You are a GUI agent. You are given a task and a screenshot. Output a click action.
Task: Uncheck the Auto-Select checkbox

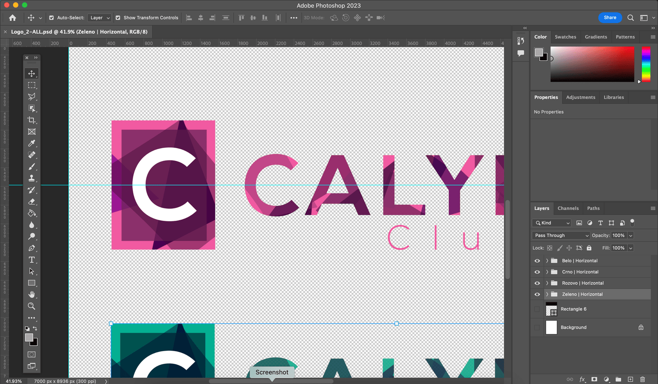[x=51, y=18]
